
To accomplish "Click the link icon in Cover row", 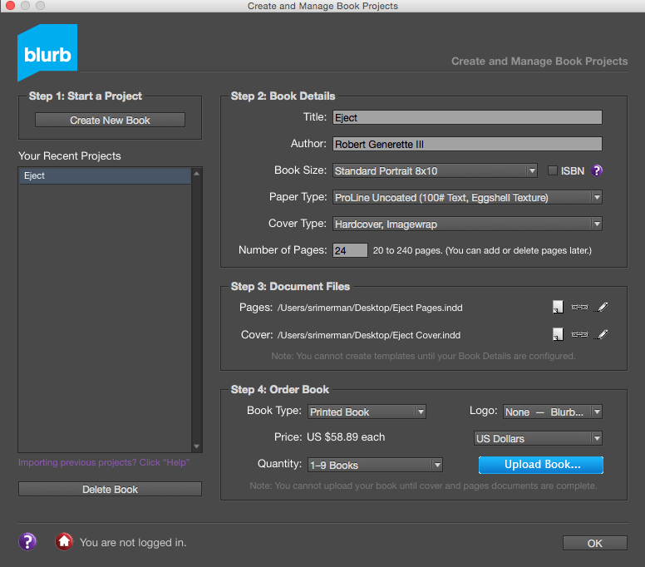I will (x=579, y=334).
